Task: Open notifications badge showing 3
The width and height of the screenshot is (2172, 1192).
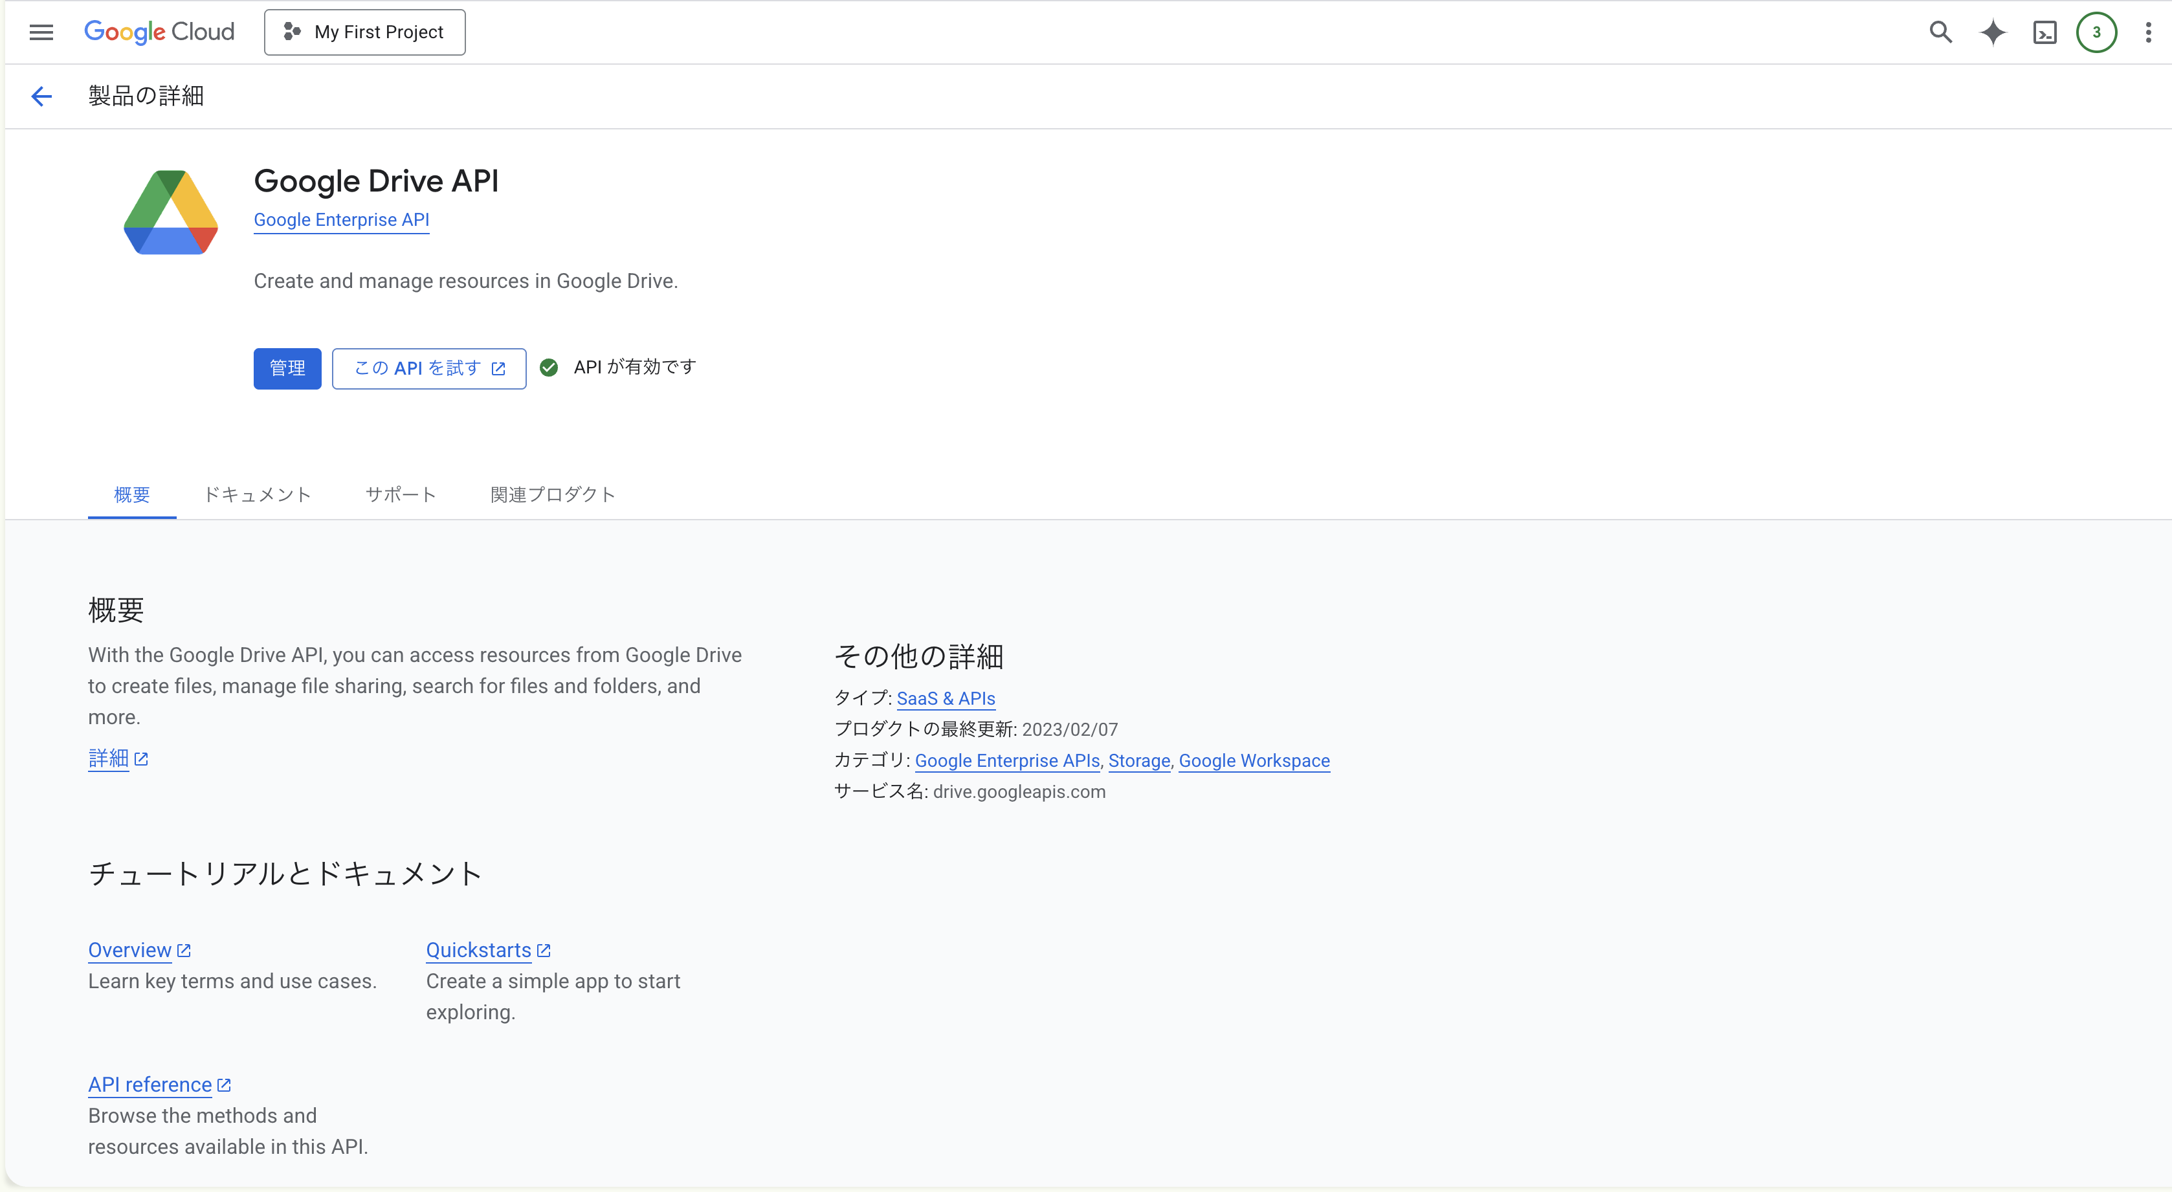Action: pos(2096,32)
